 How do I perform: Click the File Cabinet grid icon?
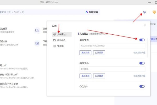[55, 46]
